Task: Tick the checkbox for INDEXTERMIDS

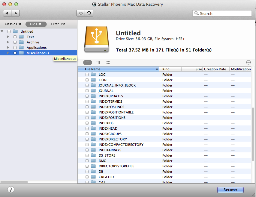Action: (x=87, y=101)
